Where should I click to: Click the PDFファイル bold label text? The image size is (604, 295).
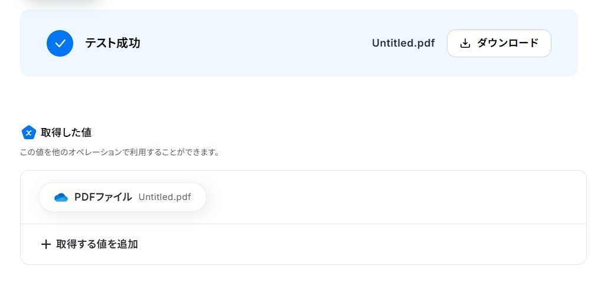103,197
